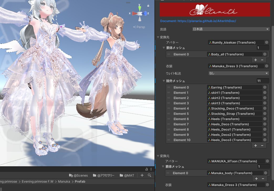Click the 除外メッシュ size field showing 11
The height and width of the screenshot is (191, 274).
(x=263, y=81)
